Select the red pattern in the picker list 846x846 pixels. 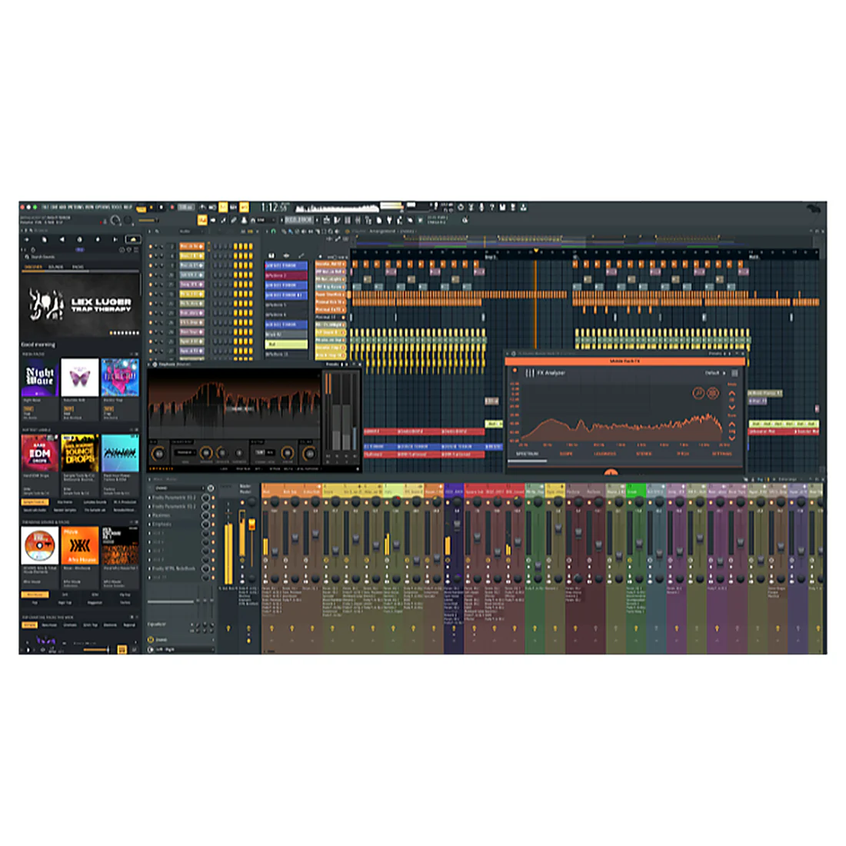pyautogui.click(x=286, y=275)
